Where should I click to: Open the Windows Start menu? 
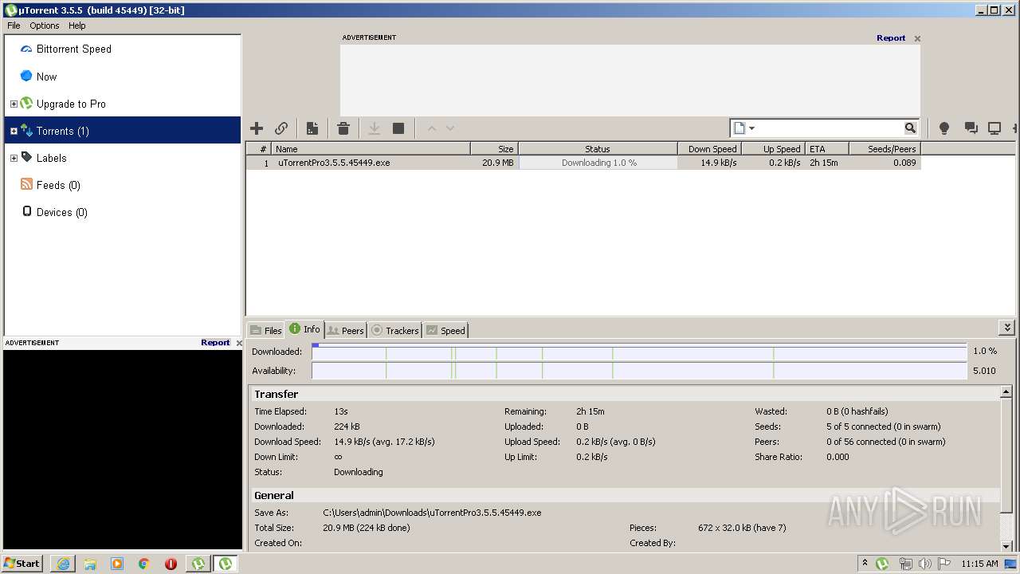(x=22, y=563)
